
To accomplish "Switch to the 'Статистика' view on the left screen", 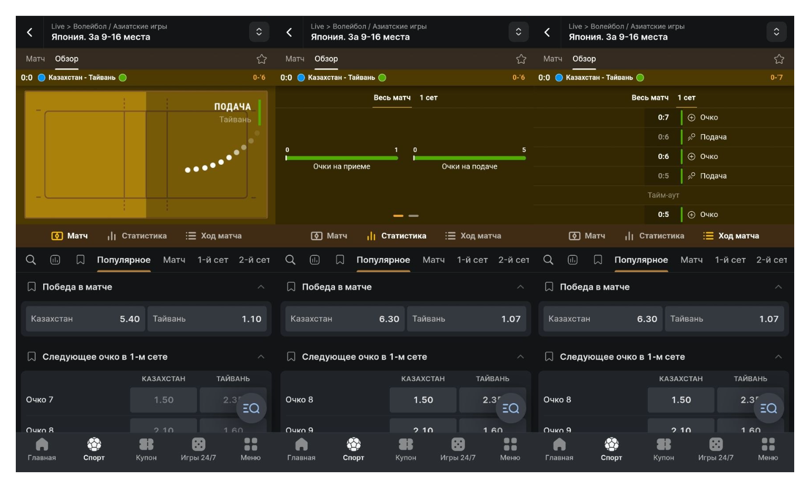I will 137,236.
